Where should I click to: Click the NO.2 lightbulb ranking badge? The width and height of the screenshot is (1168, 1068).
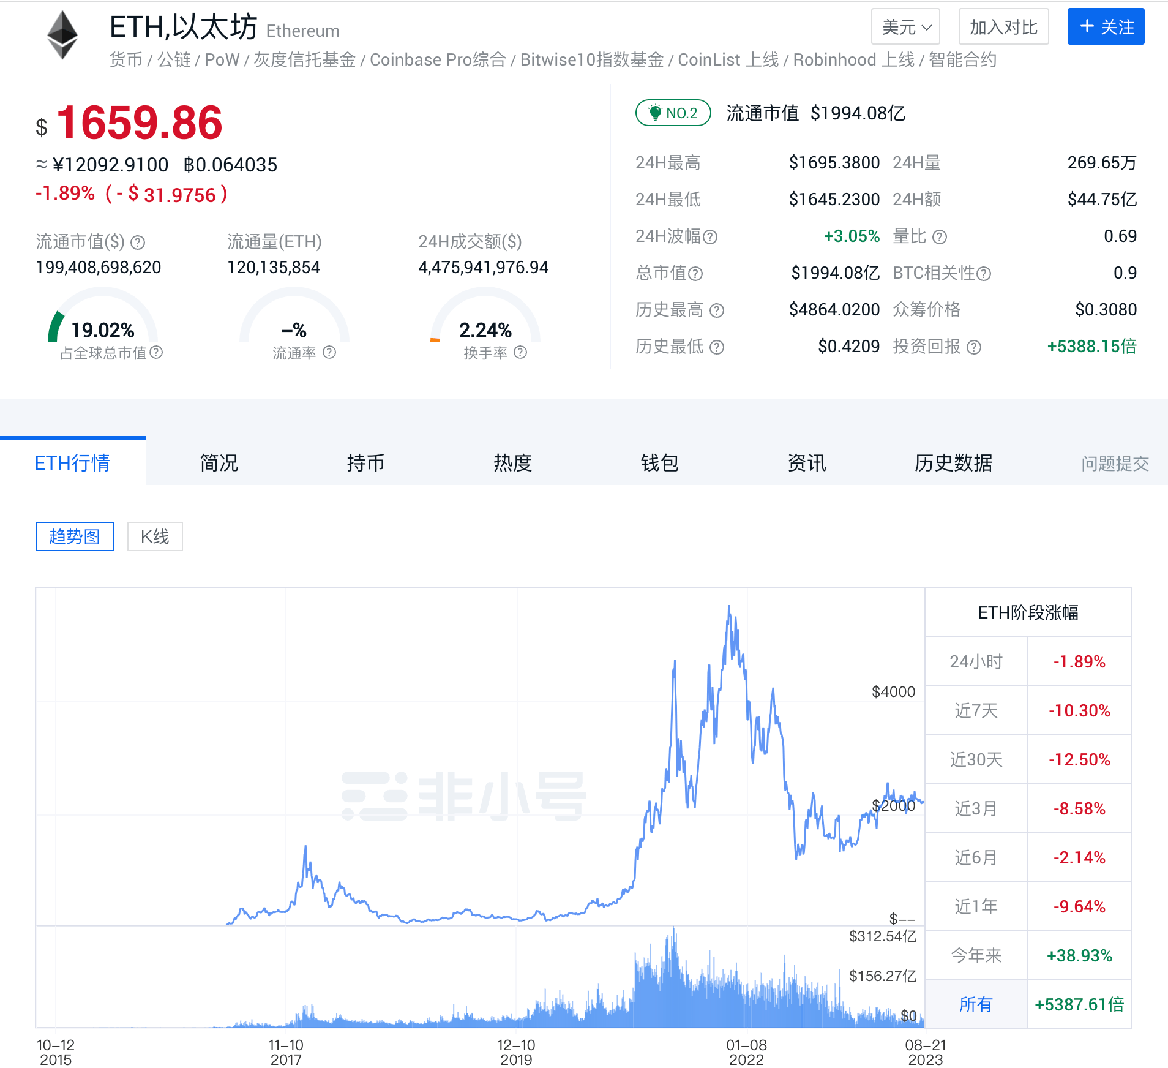[x=672, y=113]
